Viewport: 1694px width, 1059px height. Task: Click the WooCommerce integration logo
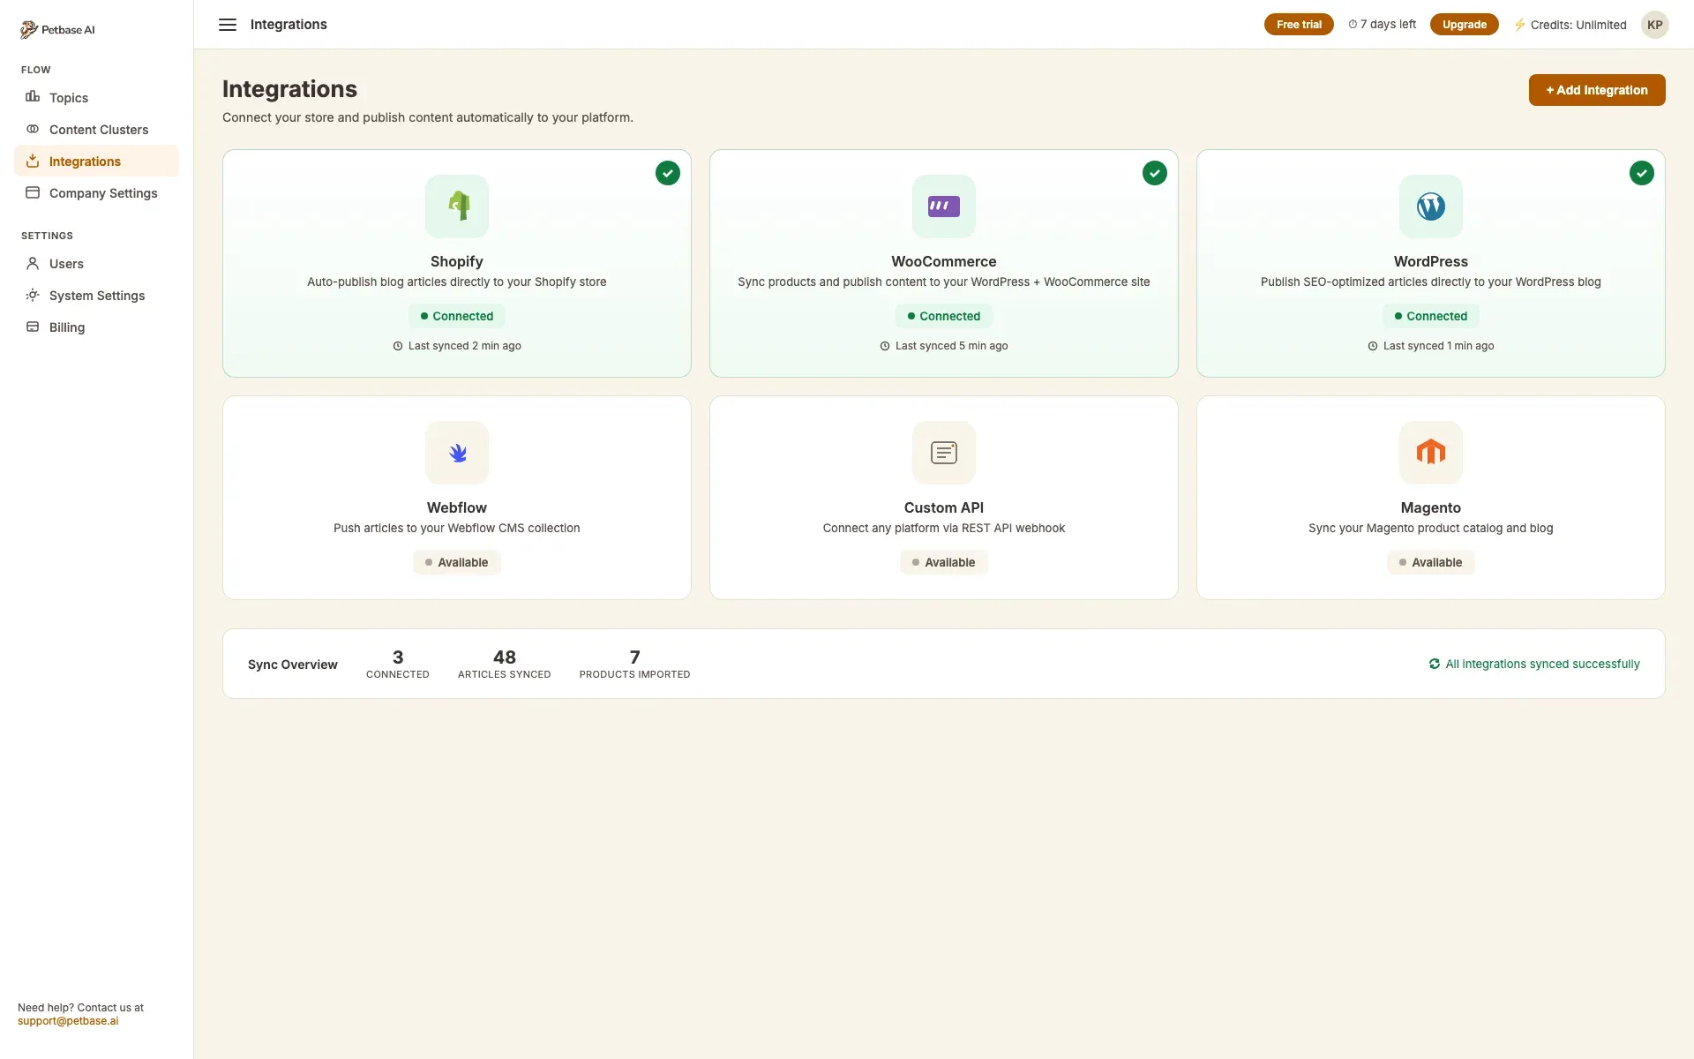click(943, 206)
